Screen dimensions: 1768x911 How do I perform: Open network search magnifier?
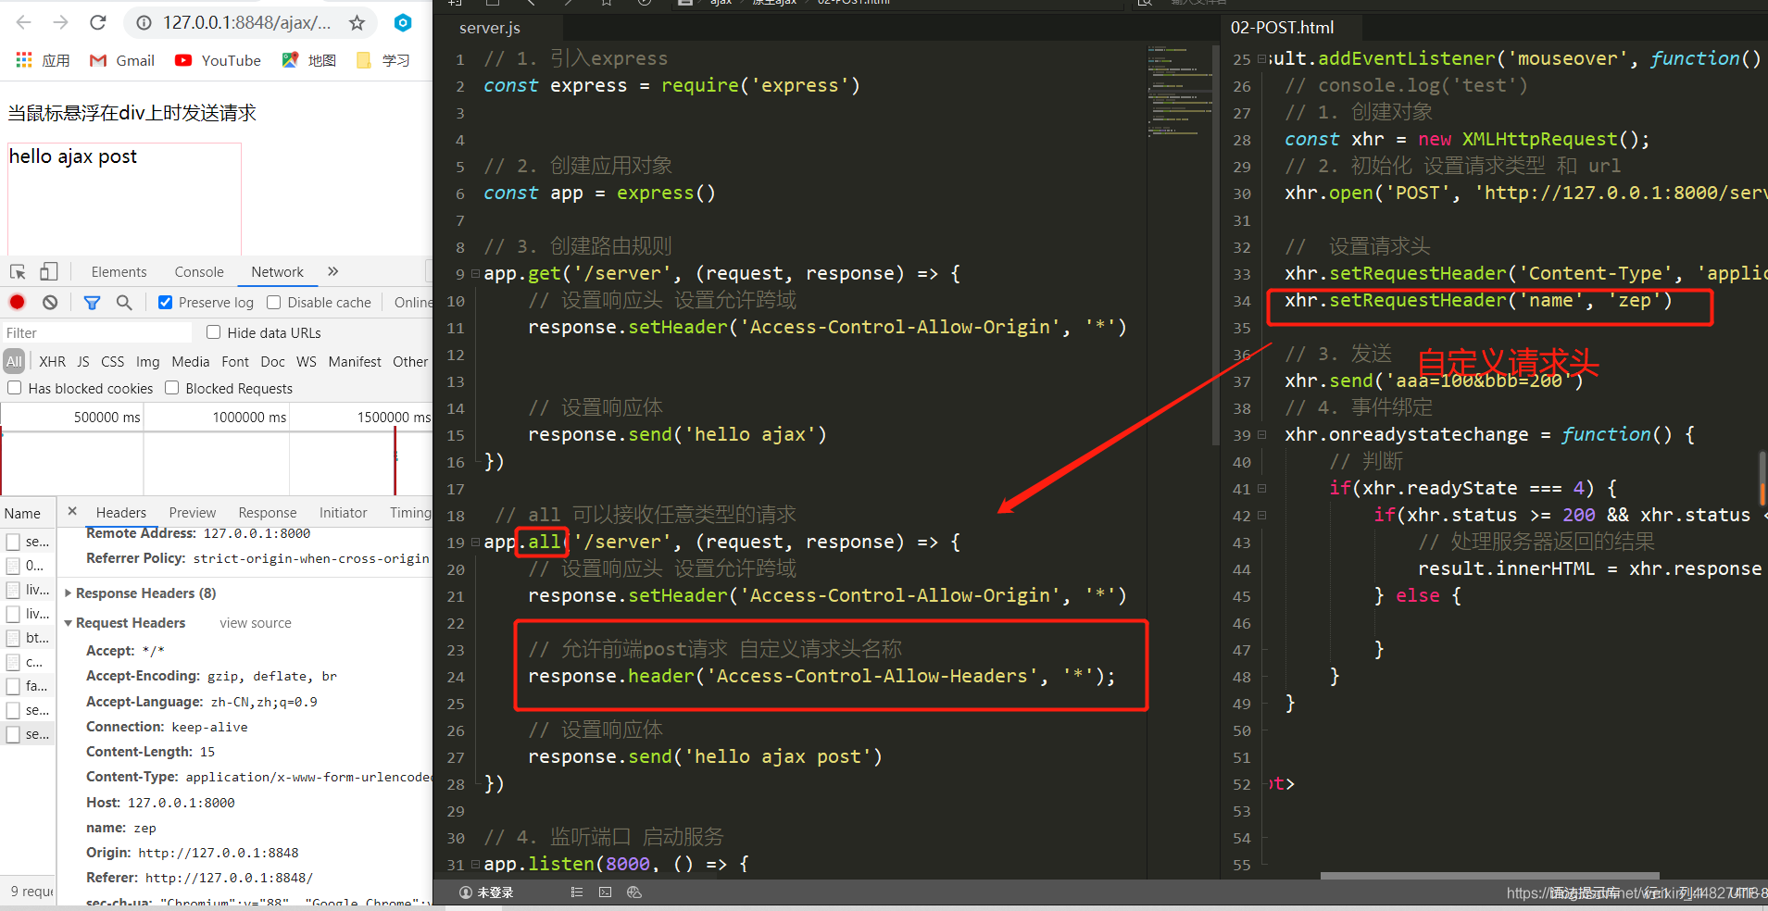(x=124, y=302)
